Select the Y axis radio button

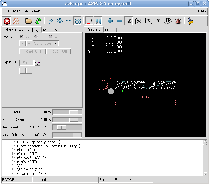pos(36,36)
